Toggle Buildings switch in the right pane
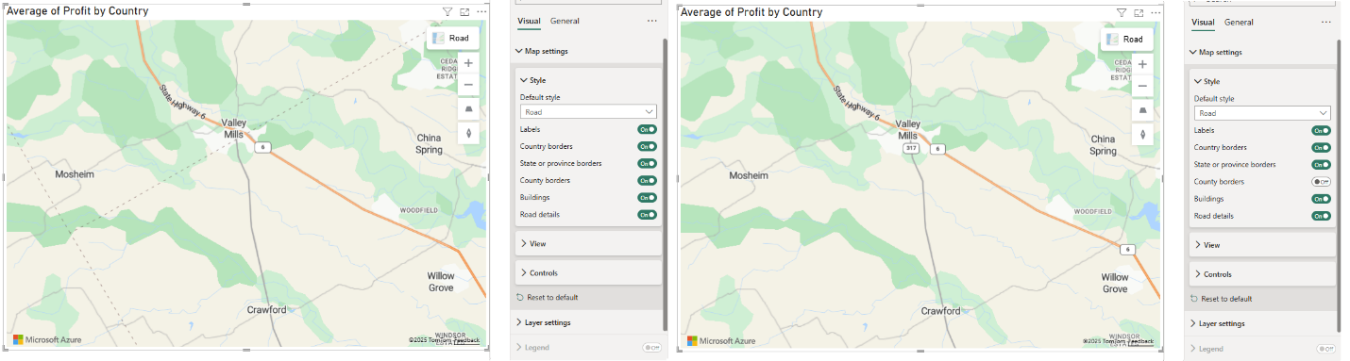This screenshot has height=361, width=1350. (1321, 199)
